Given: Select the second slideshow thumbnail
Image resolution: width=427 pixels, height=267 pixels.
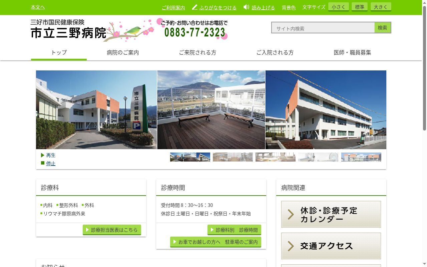Looking at the screenshot, I should tap(233, 157).
